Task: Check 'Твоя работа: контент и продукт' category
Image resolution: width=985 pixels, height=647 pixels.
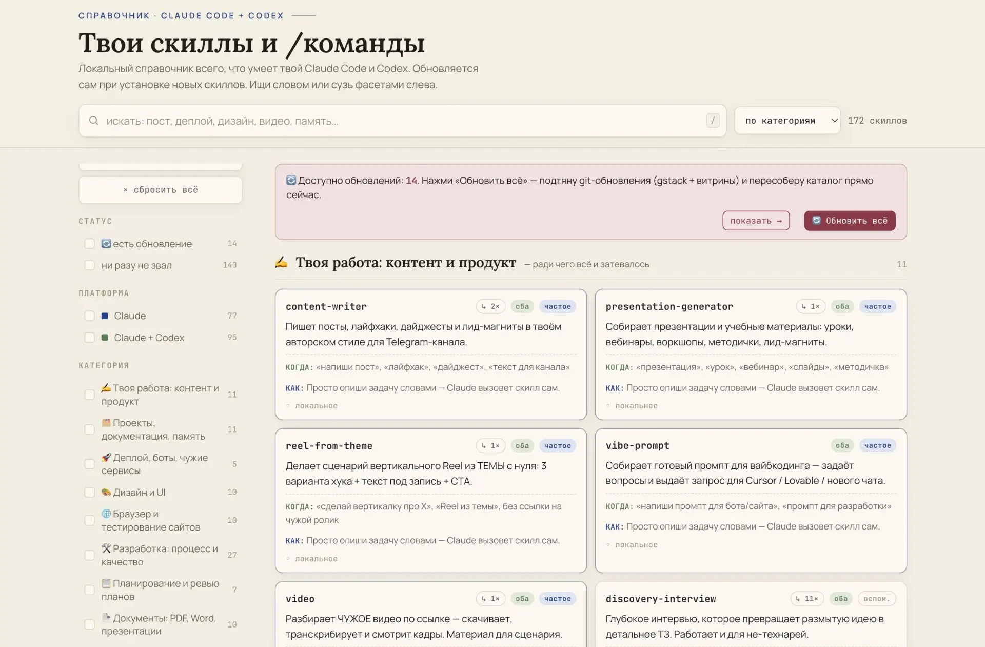Action: pyautogui.click(x=89, y=395)
